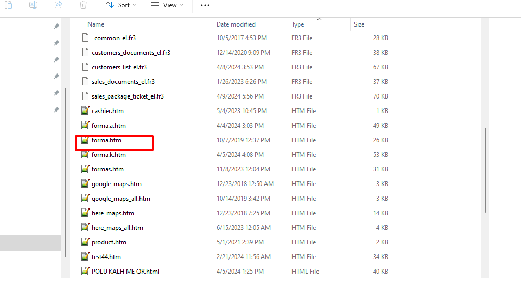Sort by Size column header

click(359, 24)
